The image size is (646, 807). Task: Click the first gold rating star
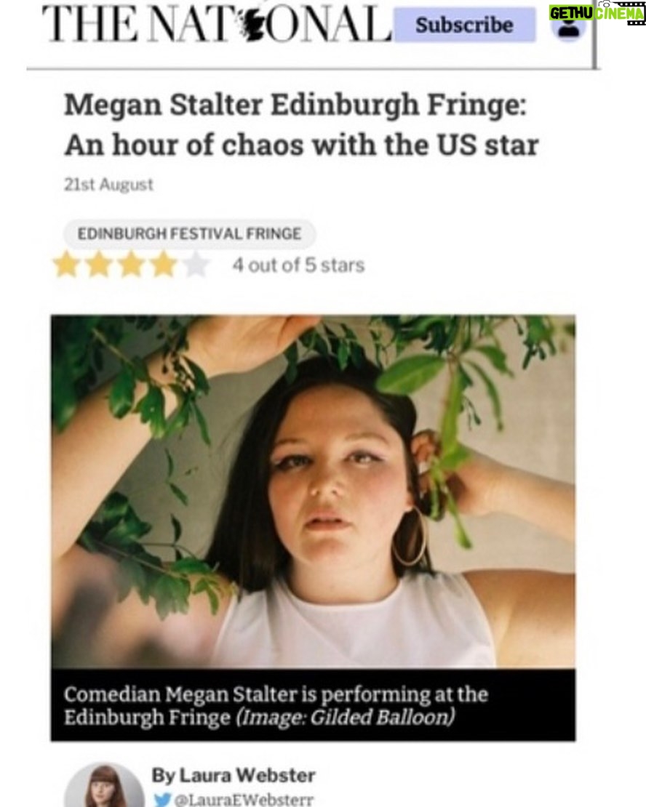66,265
